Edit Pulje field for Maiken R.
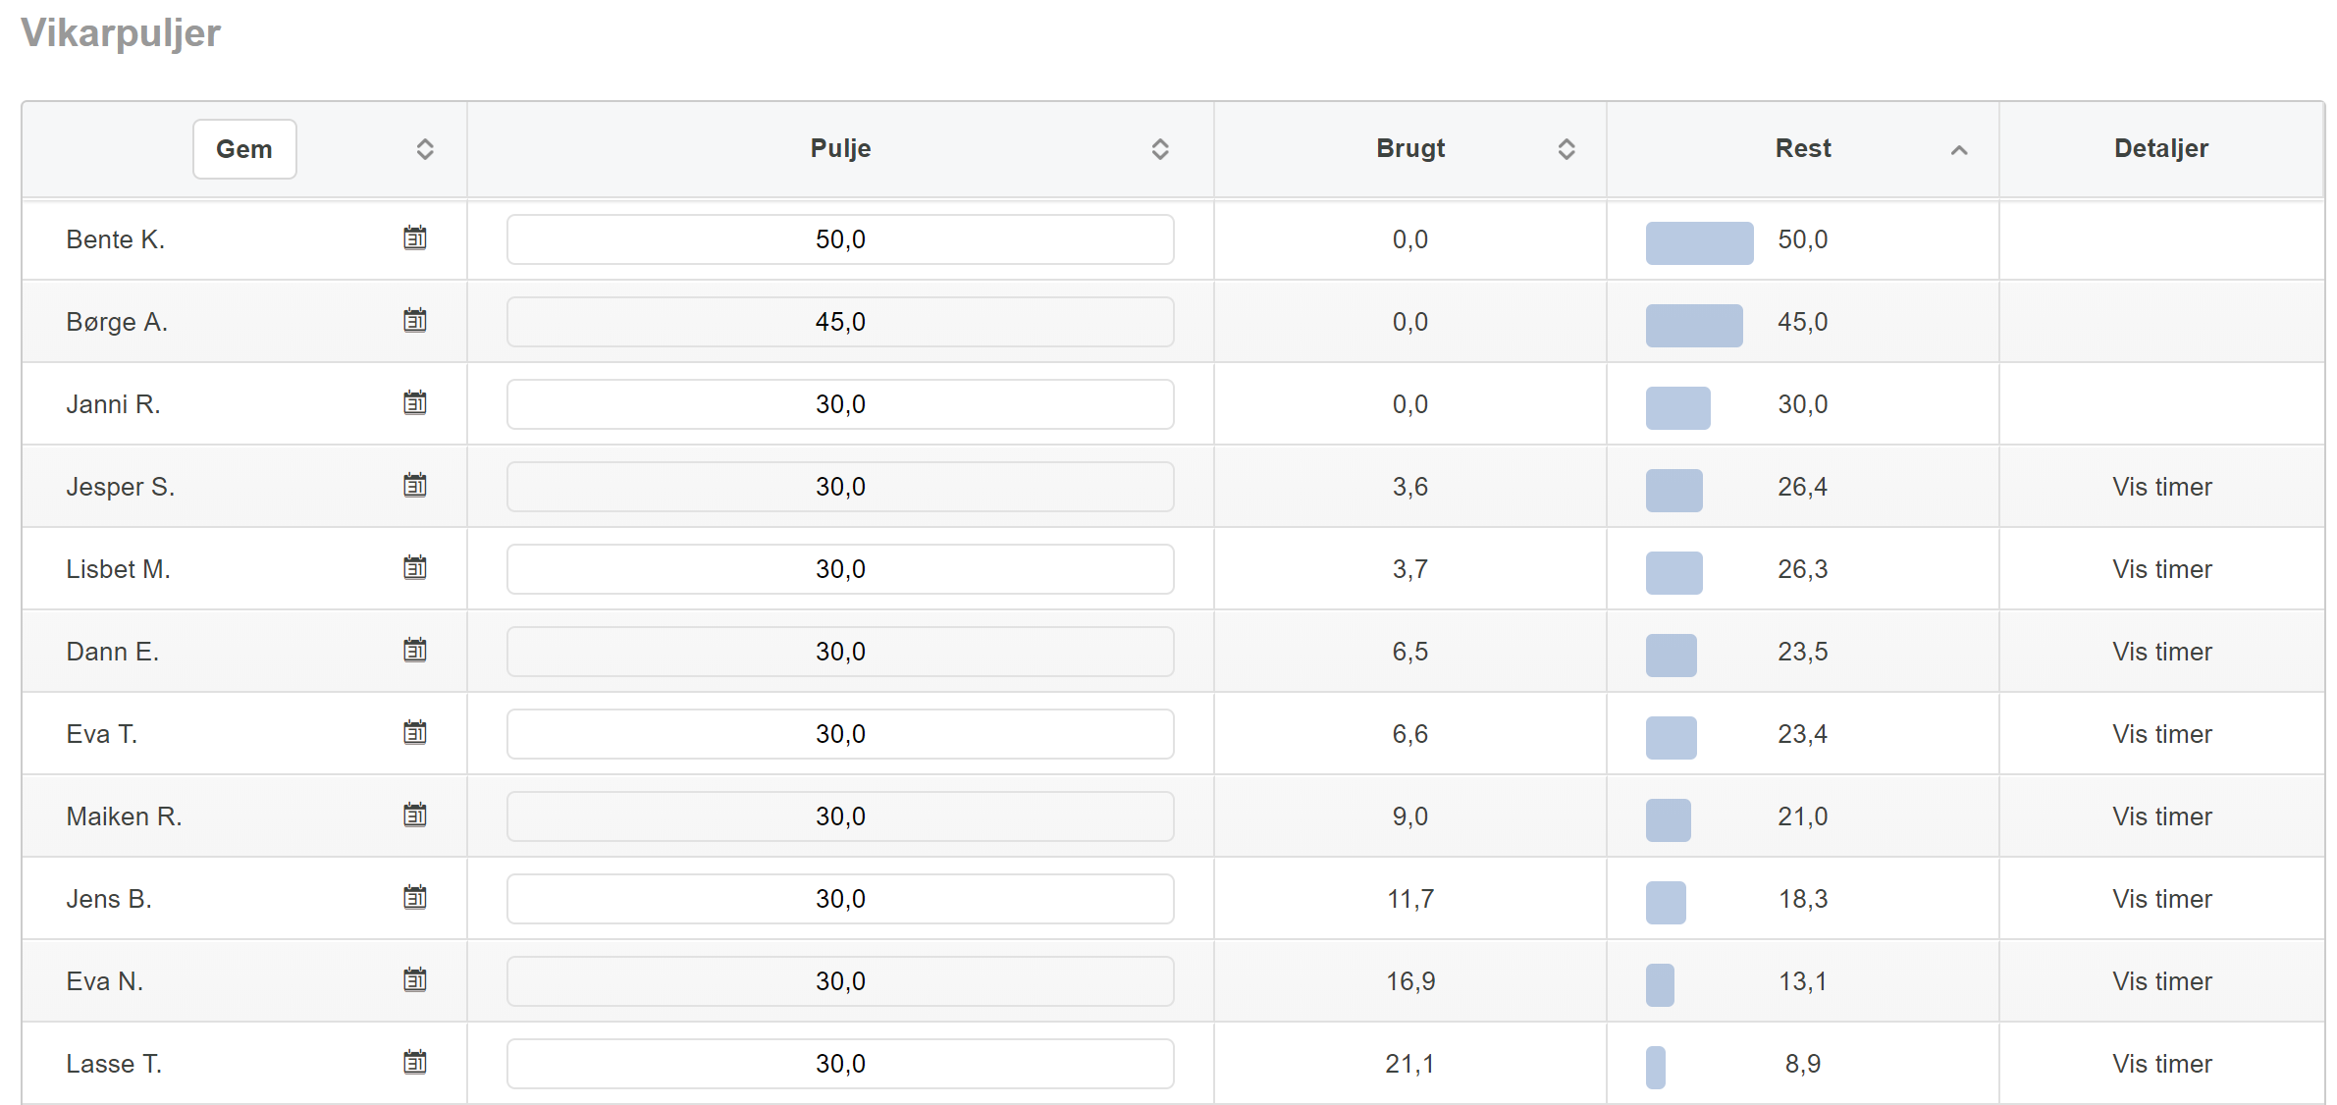This screenshot has width=2337, height=1105. point(840,816)
